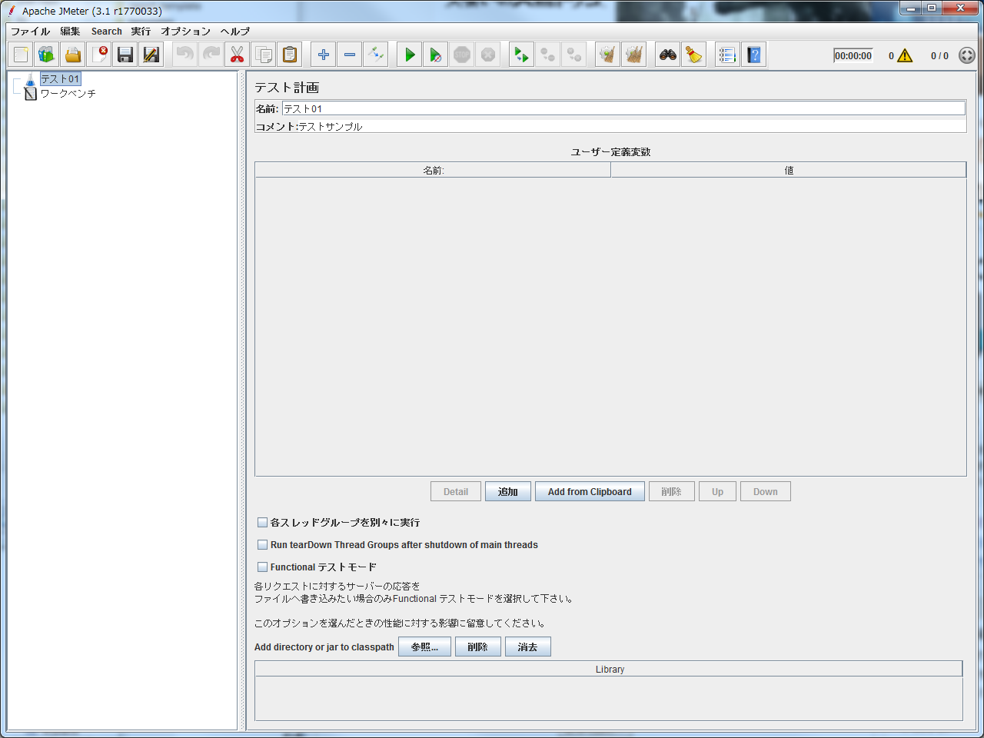Image resolution: width=984 pixels, height=738 pixels.
Task: Open Help with question mark icon
Action: 754,55
